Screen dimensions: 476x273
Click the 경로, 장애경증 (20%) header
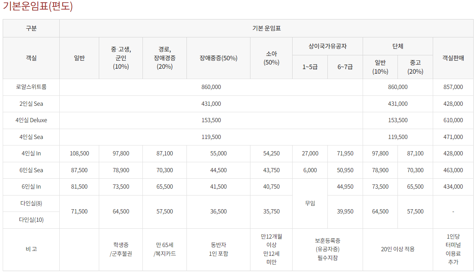pyautogui.click(x=165, y=58)
